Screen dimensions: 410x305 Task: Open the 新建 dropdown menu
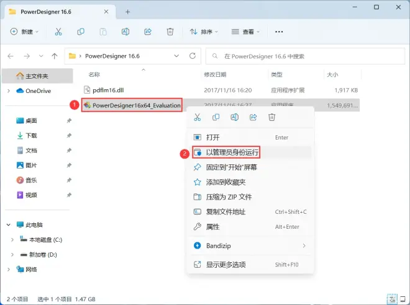click(x=24, y=32)
